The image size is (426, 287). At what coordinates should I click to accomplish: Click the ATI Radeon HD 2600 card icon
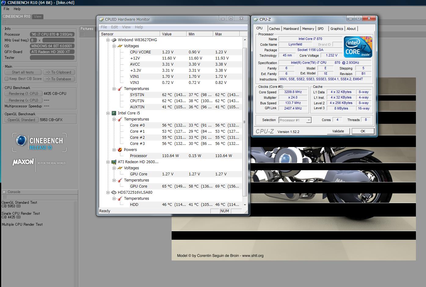(x=114, y=162)
